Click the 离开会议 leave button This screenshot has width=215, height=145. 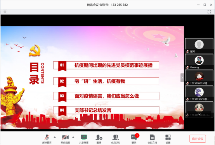(198, 139)
